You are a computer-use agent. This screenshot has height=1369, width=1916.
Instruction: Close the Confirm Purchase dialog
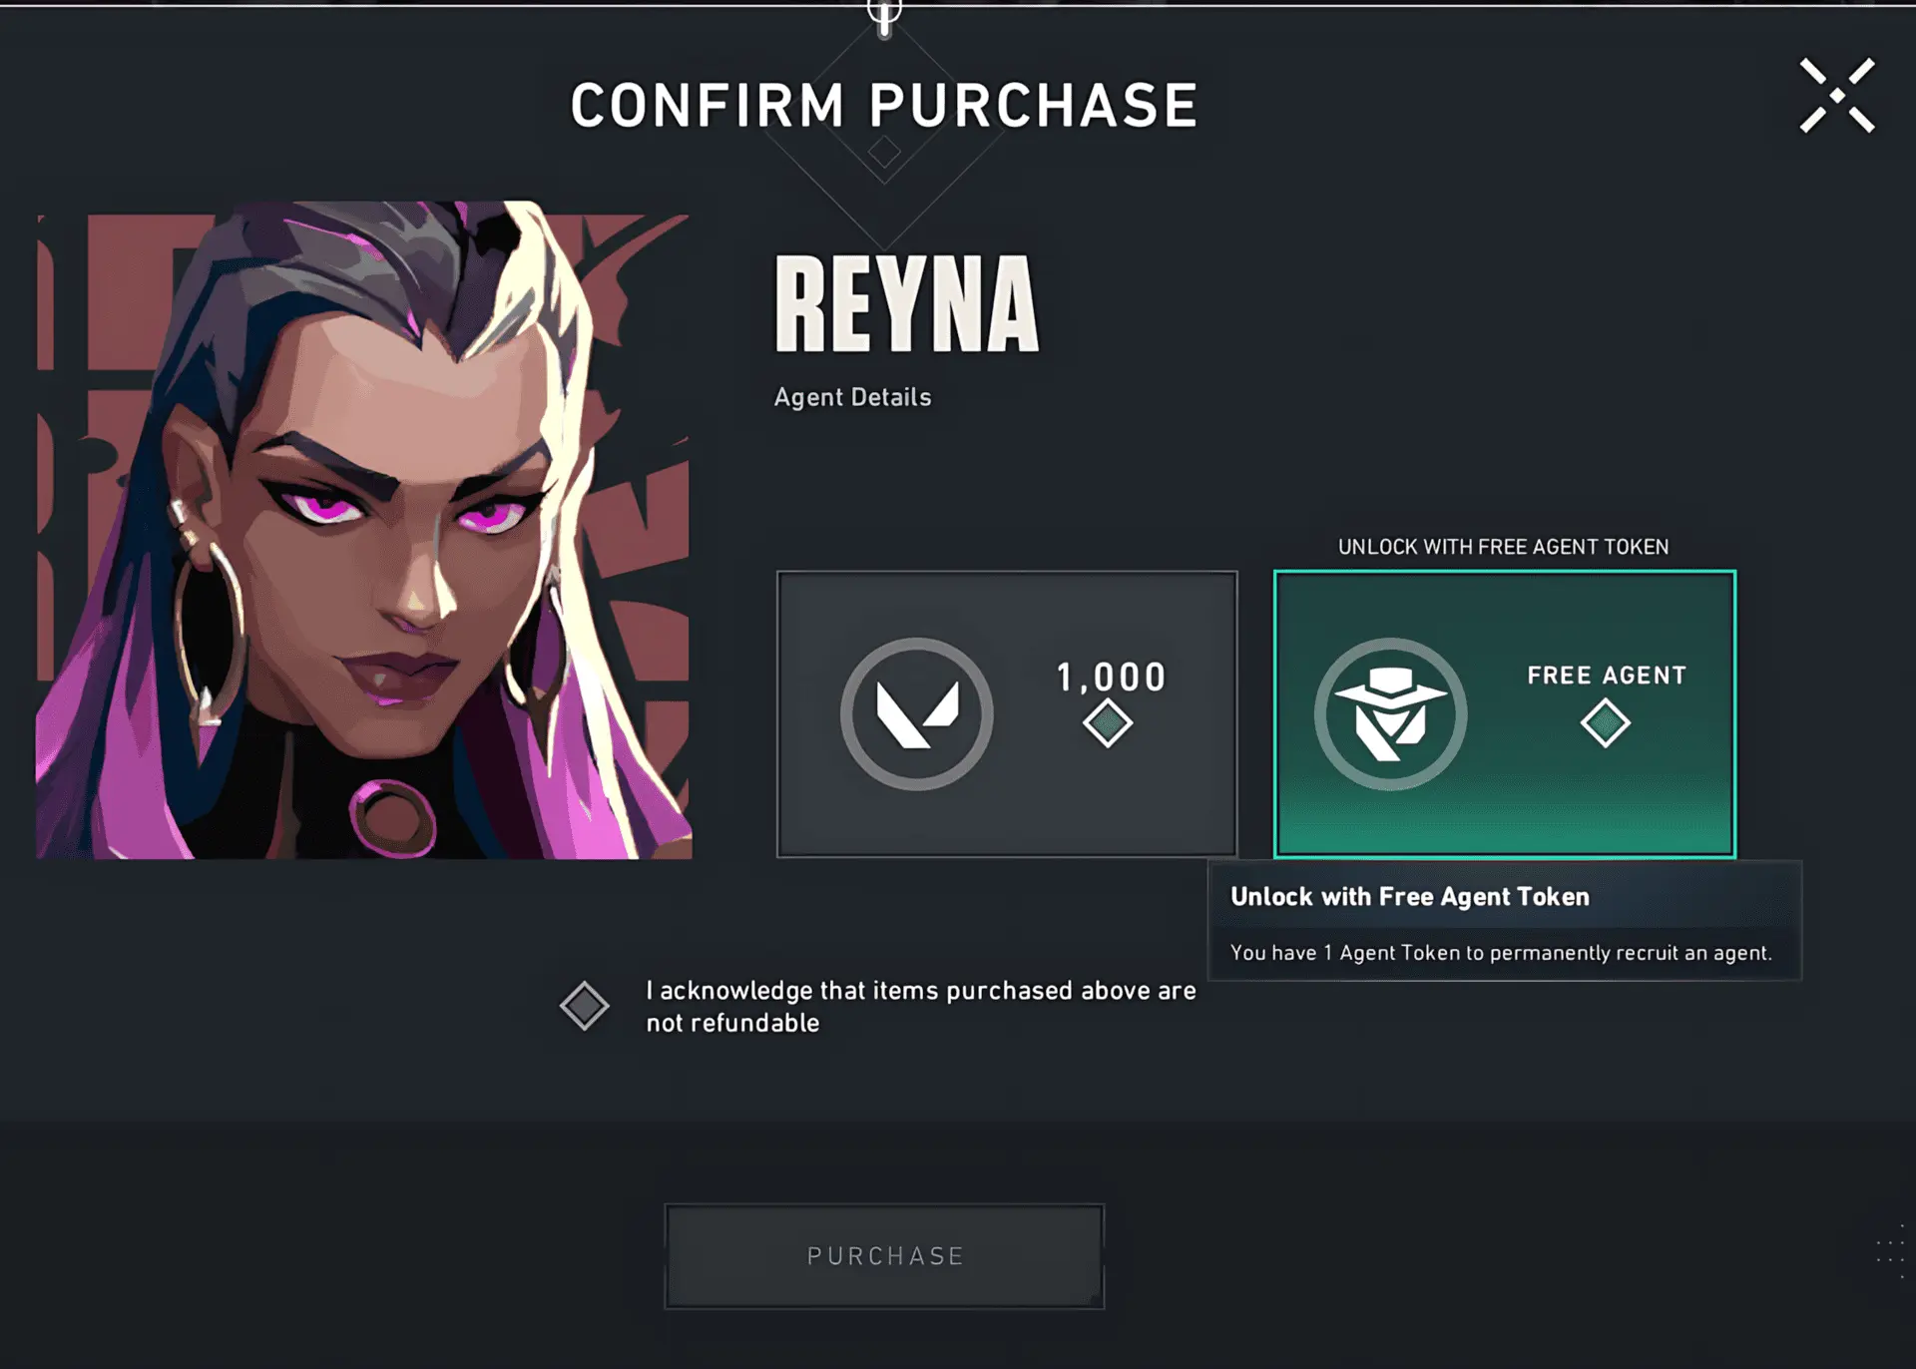coord(1836,96)
